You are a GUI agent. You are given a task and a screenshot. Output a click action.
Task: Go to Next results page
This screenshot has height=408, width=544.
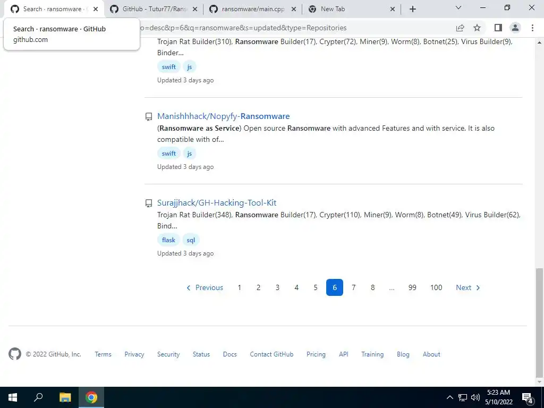click(x=468, y=287)
